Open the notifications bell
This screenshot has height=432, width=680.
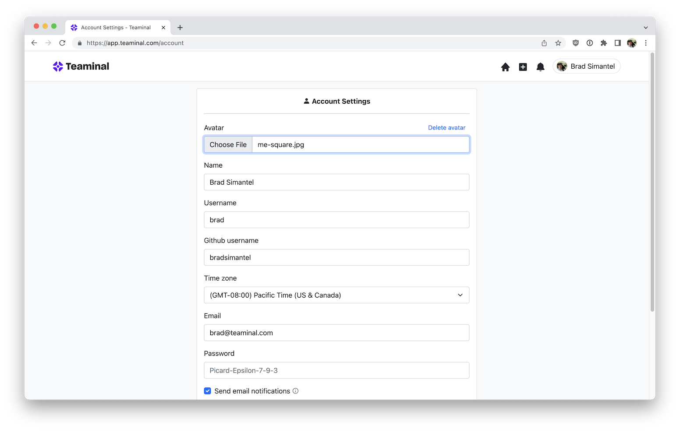[540, 67]
